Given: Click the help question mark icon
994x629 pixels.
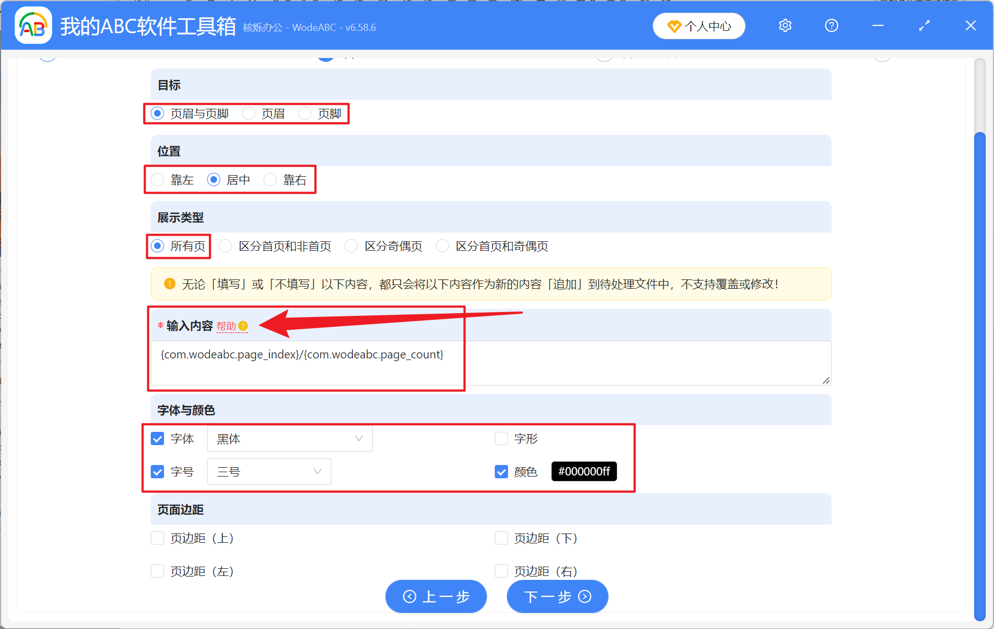Looking at the screenshot, I should (831, 25).
